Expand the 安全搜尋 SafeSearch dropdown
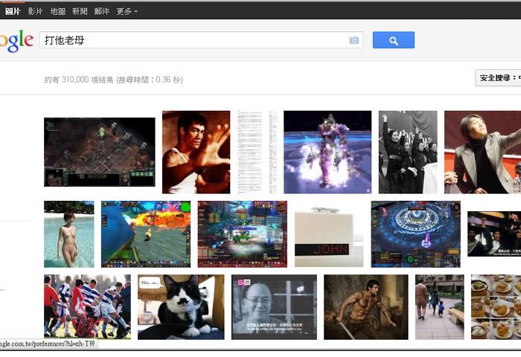The width and height of the screenshot is (521, 357). coord(499,77)
